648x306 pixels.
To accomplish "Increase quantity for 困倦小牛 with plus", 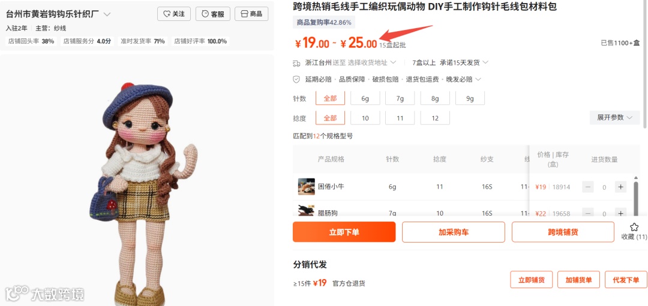I will click(x=620, y=187).
